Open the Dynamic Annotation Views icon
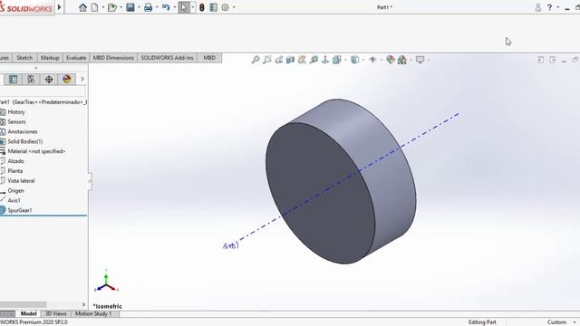580x326 pixels. (x=302, y=60)
